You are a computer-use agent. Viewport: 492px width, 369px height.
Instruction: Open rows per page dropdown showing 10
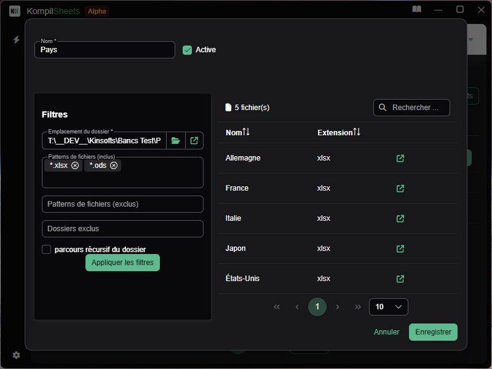point(388,307)
